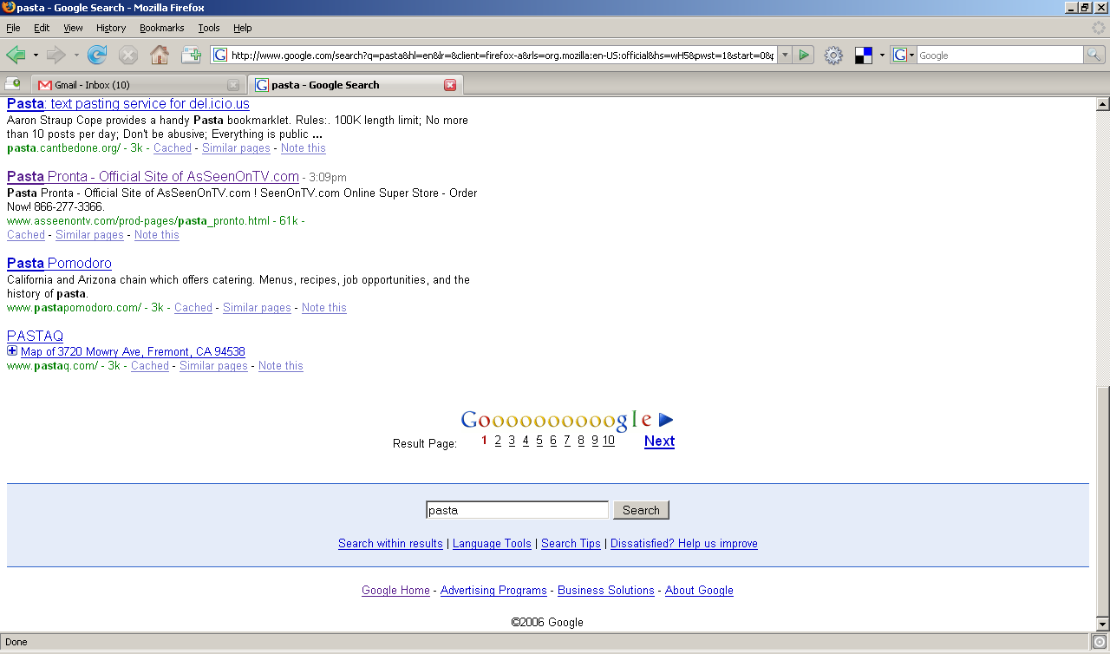Open the search engine selector dropdown
Image resolution: width=1110 pixels, height=654 pixels.
pos(911,56)
